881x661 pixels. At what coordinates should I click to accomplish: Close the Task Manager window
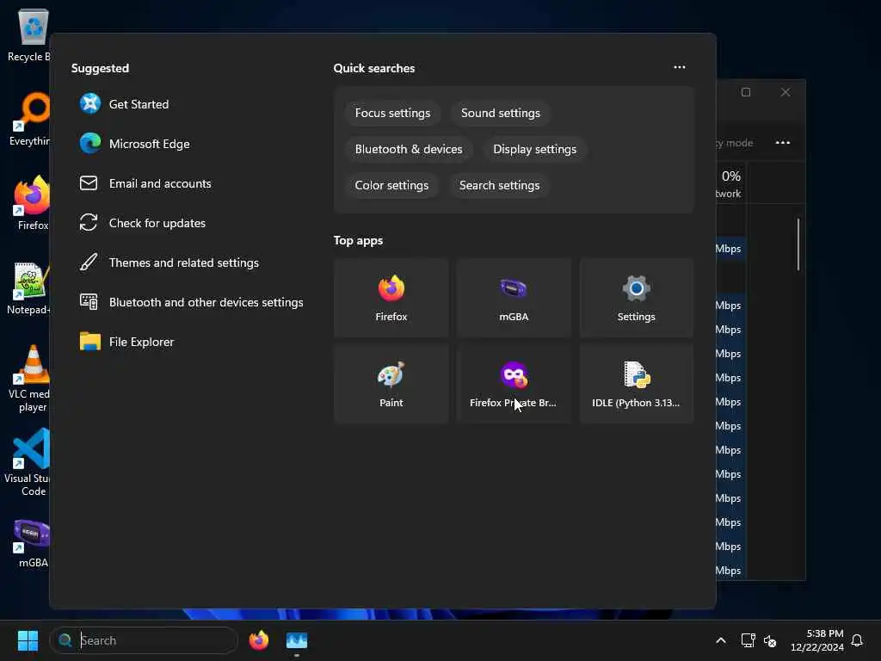pos(786,92)
